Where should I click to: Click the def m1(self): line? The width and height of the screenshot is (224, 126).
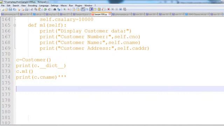click(47, 25)
